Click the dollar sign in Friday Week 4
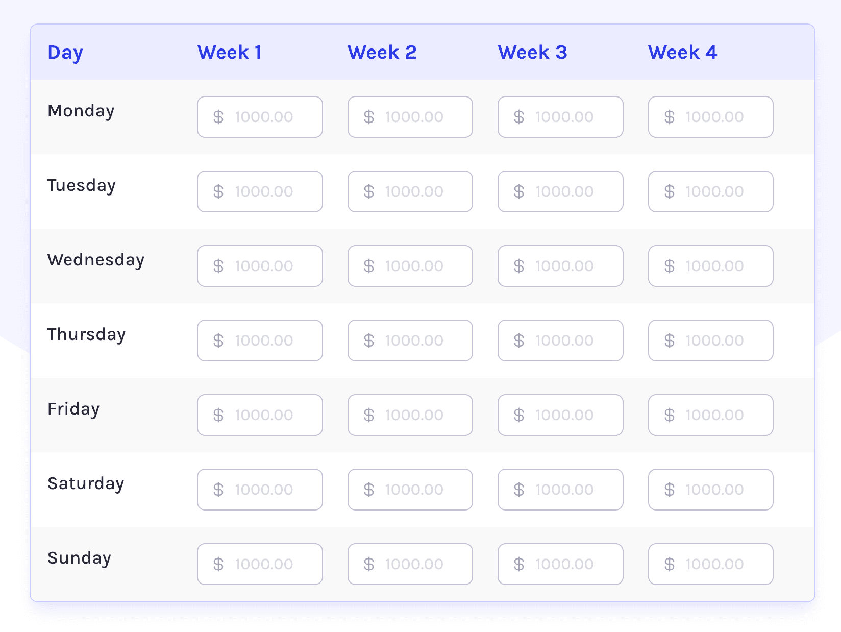 pyautogui.click(x=670, y=415)
